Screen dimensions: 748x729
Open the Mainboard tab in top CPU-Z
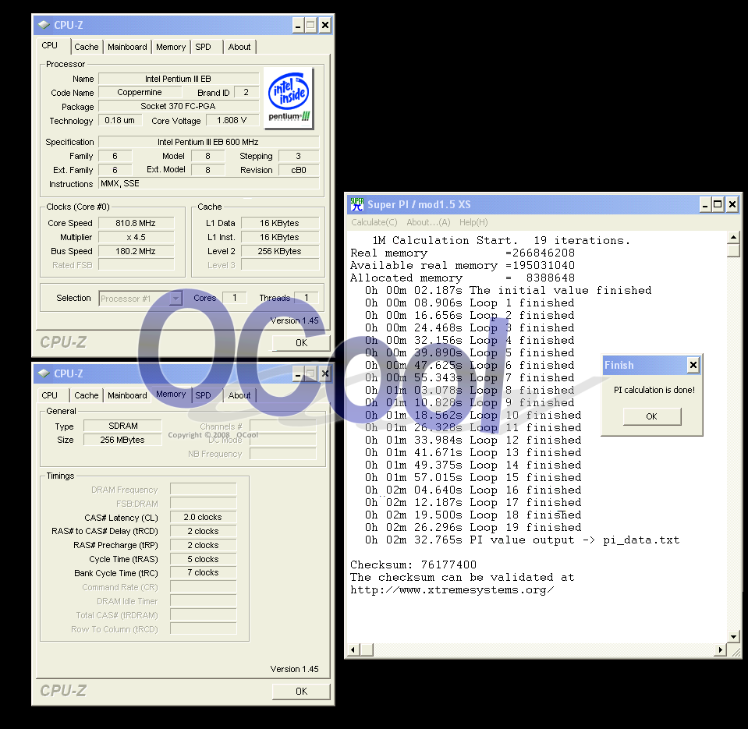pyautogui.click(x=127, y=47)
